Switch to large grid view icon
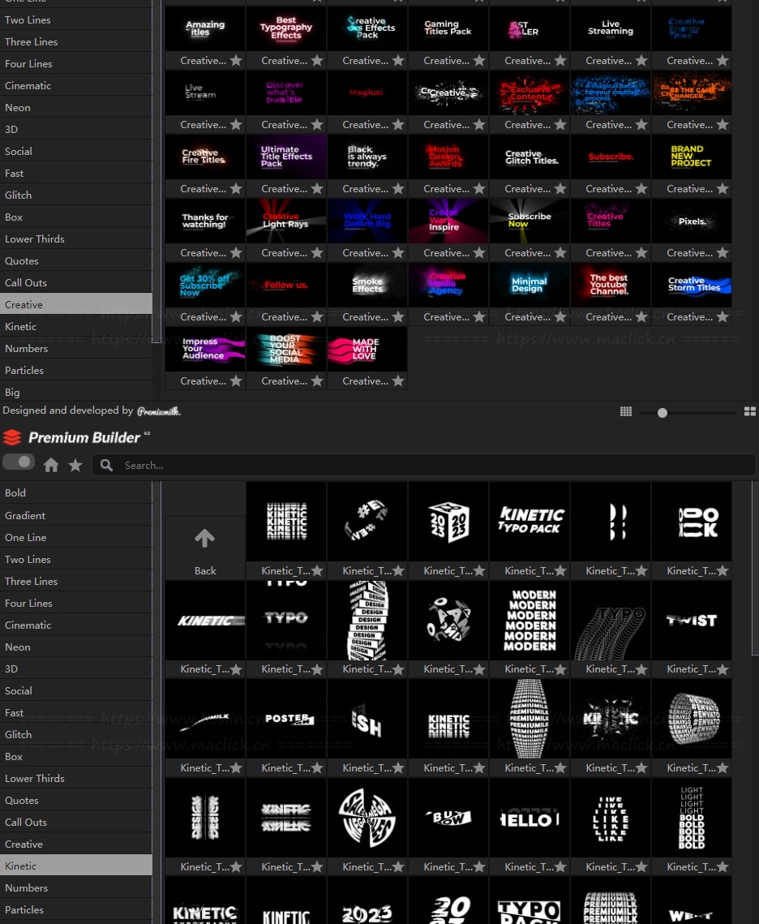The width and height of the screenshot is (759, 924). (x=749, y=411)
